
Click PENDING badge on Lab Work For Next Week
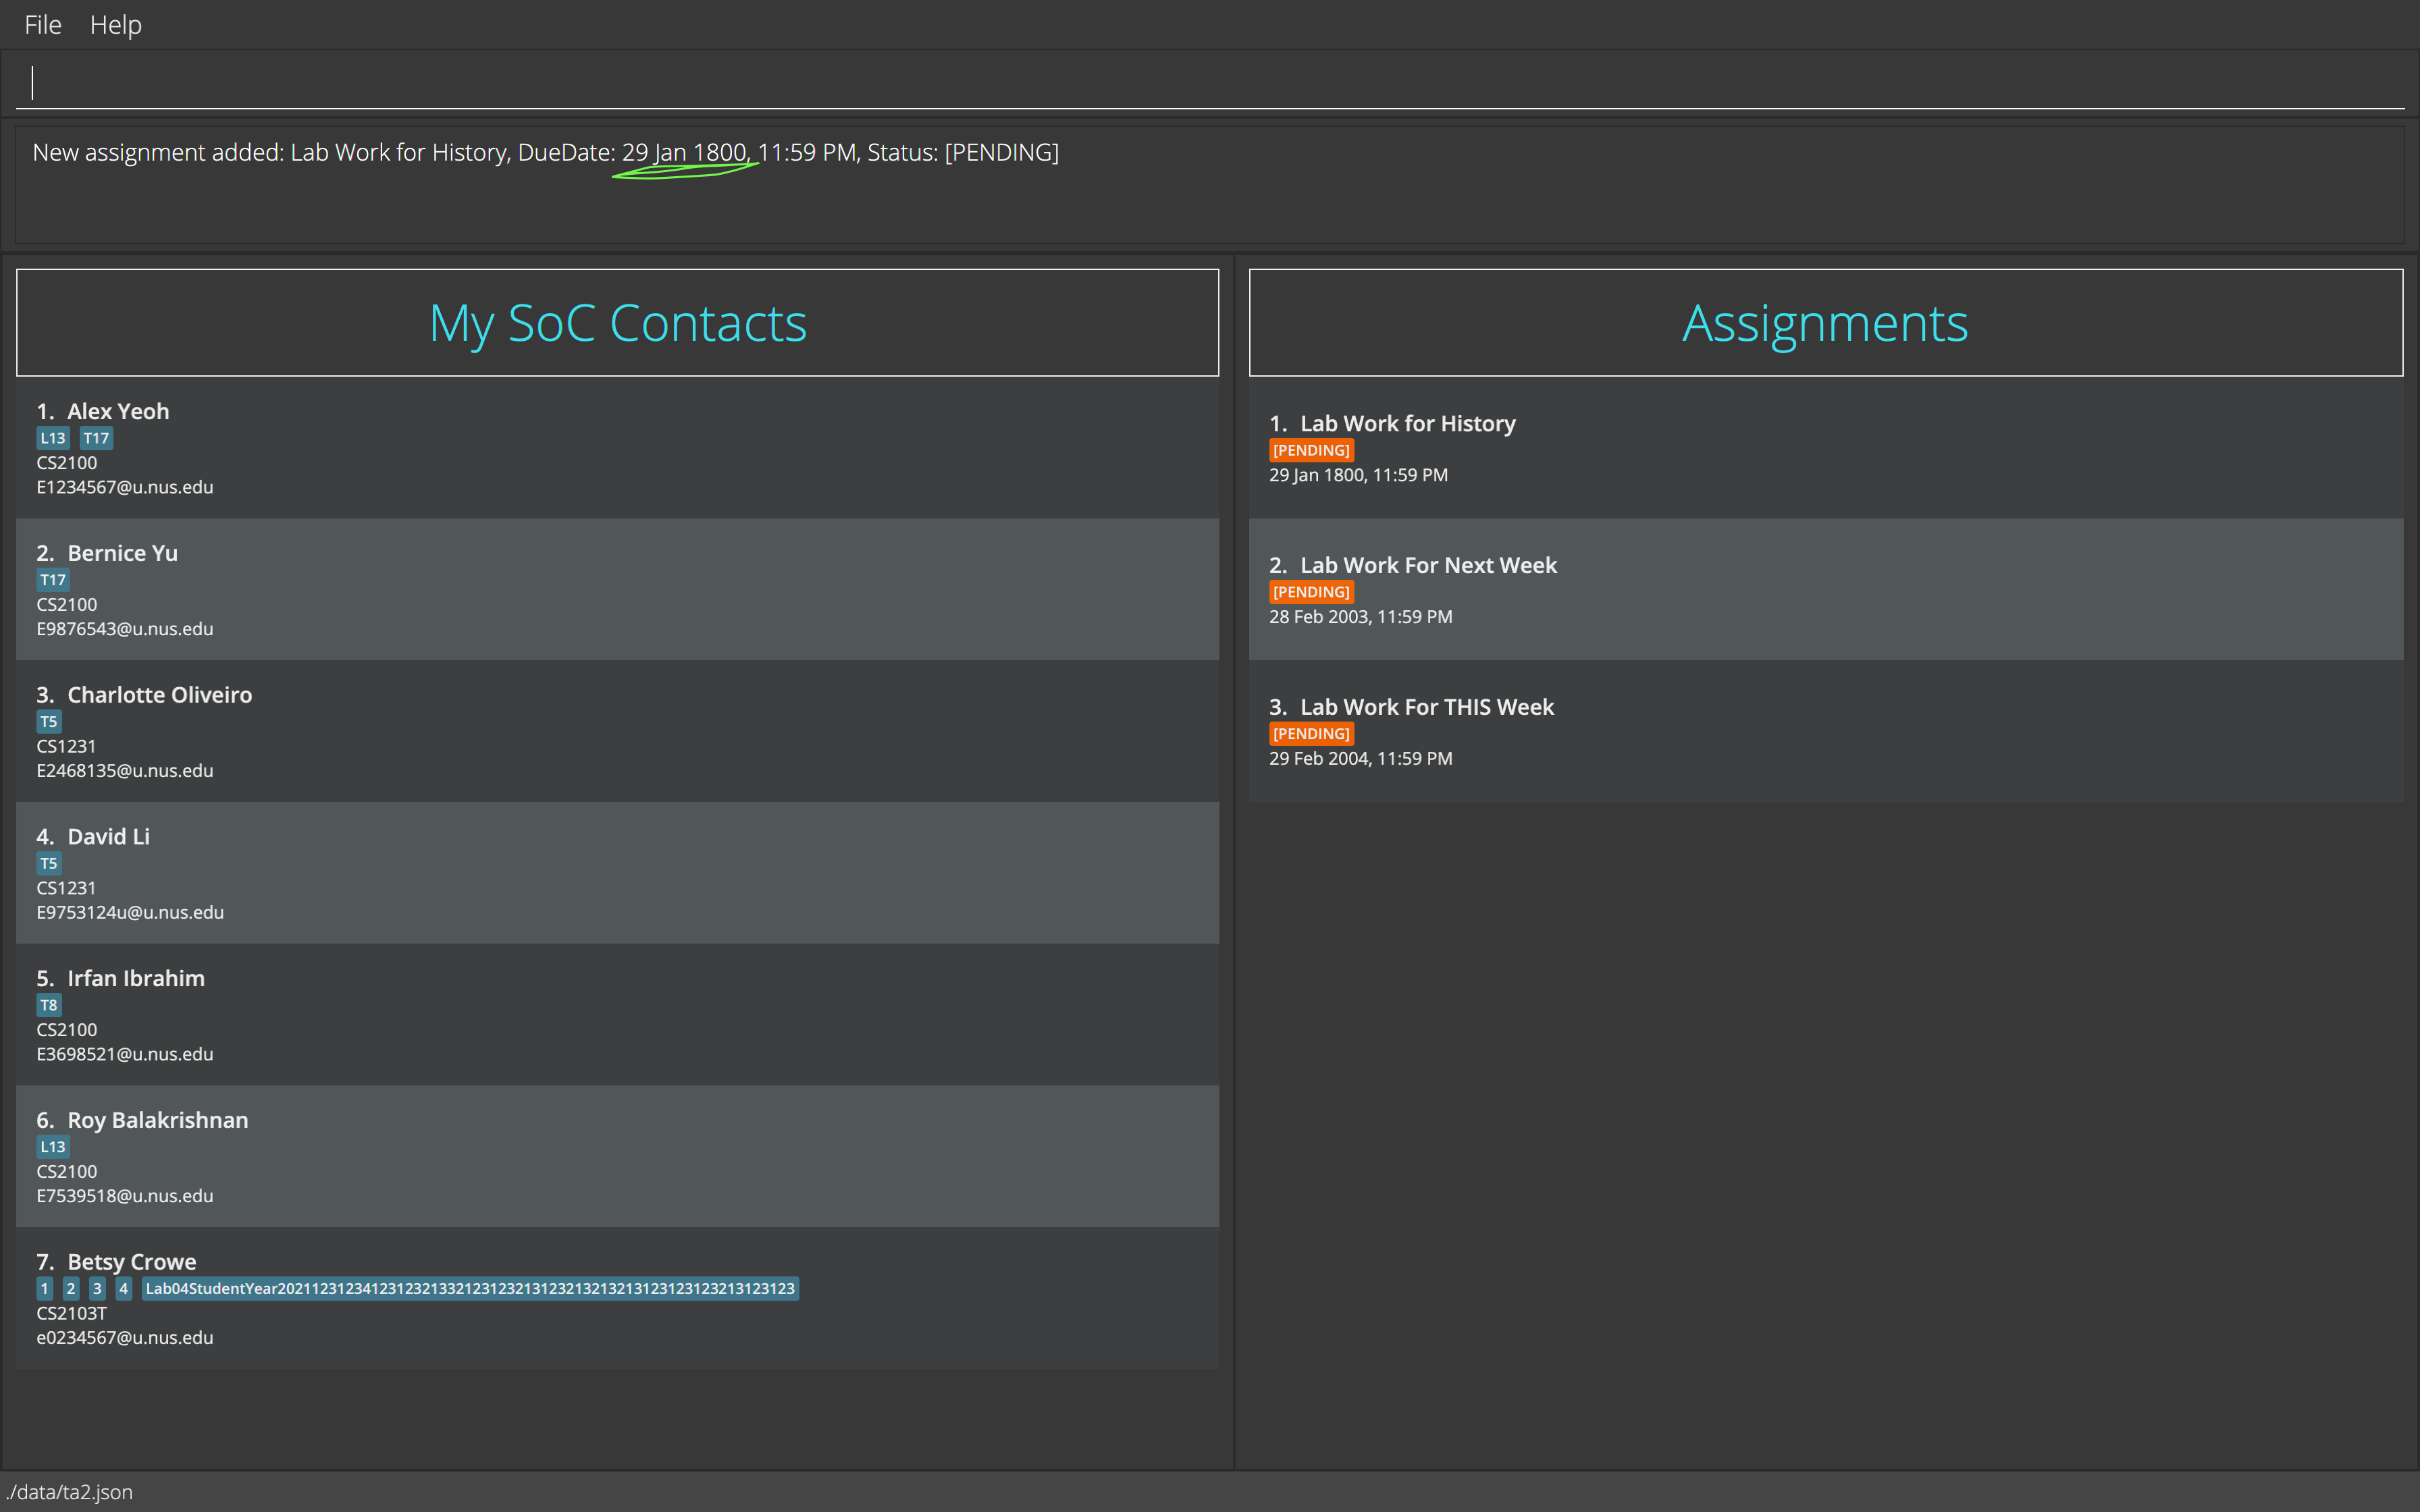point(1311,592)
